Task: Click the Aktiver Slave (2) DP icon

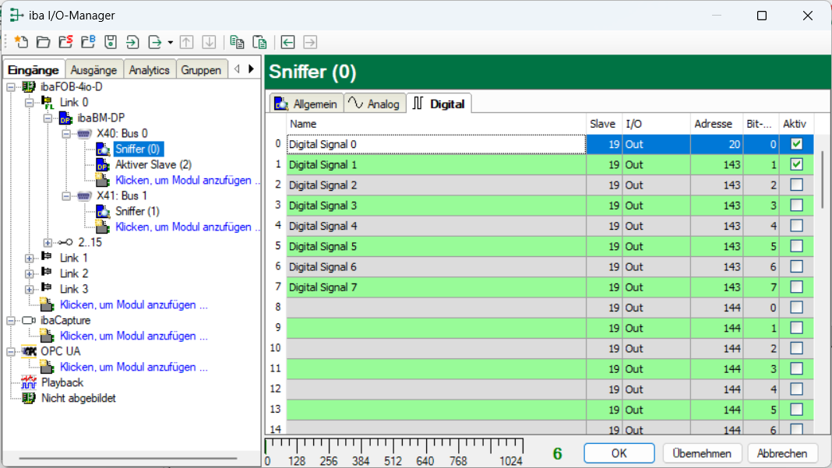Action: (x=103, y=164)
